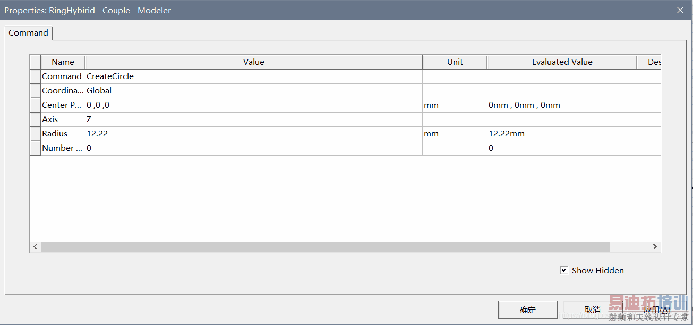This screenshot has width=693, height=325.
Task: Select the row header beside Radius
Action: click(35, 134)
